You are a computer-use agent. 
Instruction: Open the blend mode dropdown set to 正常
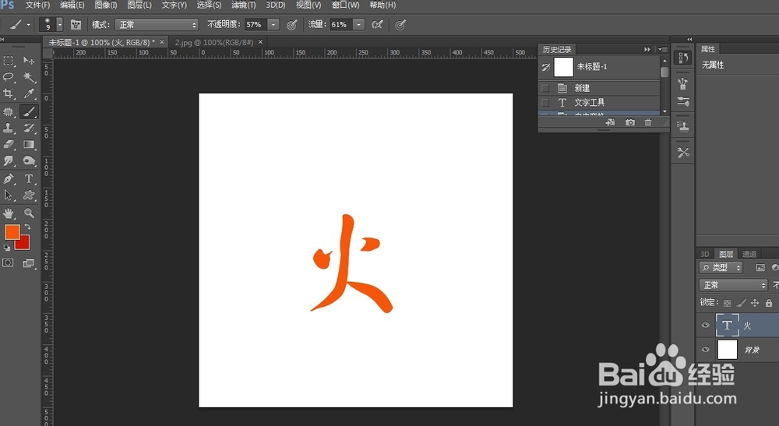157,24
